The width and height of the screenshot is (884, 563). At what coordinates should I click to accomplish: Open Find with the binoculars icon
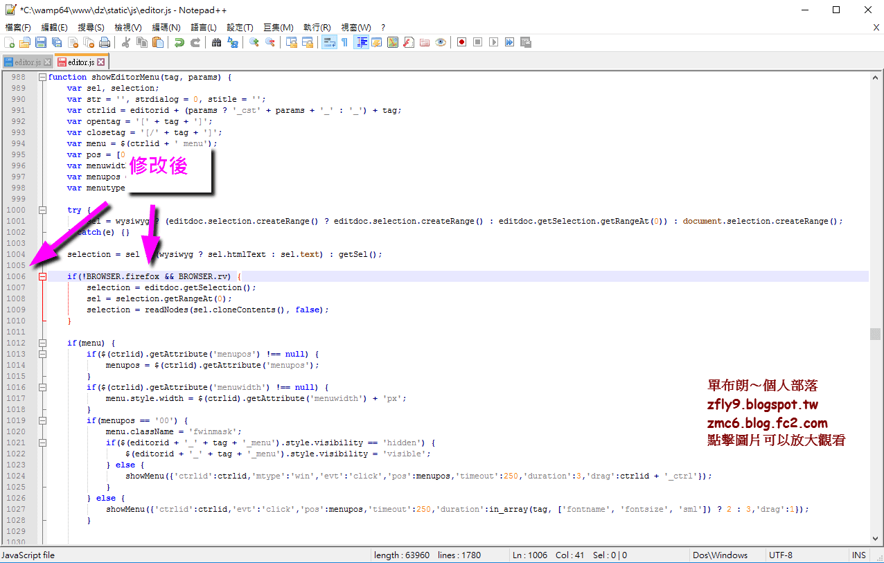[x=217, y=42]
